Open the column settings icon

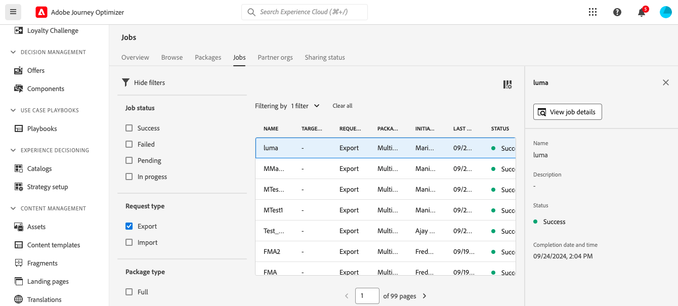click(x=507, y=84)
